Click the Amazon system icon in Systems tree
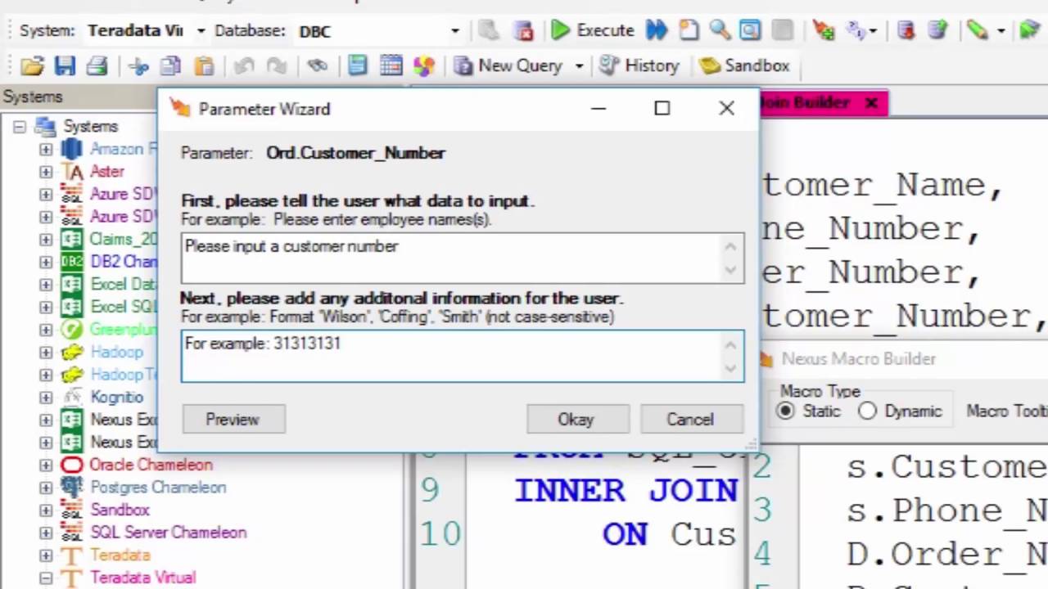This screenshot has height=589, width=1048. pyautogui.click(x=72, y=149)
